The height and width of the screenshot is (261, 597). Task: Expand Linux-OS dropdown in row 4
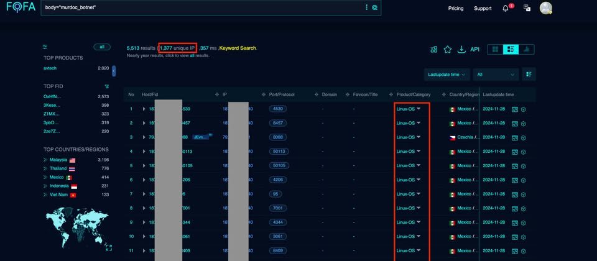[419, 151]
